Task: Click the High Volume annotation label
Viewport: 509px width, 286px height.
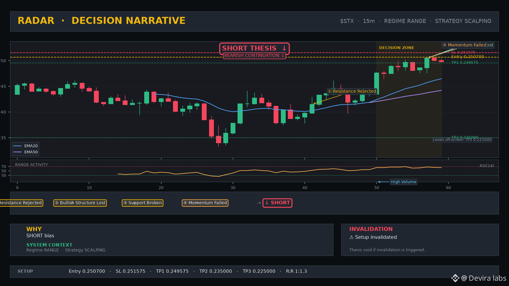Action: click(x=403, y=182)
